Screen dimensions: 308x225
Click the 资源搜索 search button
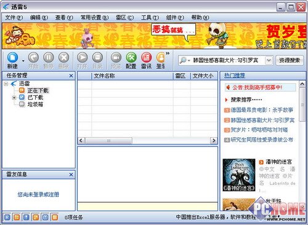[290, 60]
